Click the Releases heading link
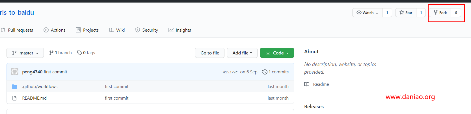471x114 pixels. pyautogui.click(x=314, y=107)
